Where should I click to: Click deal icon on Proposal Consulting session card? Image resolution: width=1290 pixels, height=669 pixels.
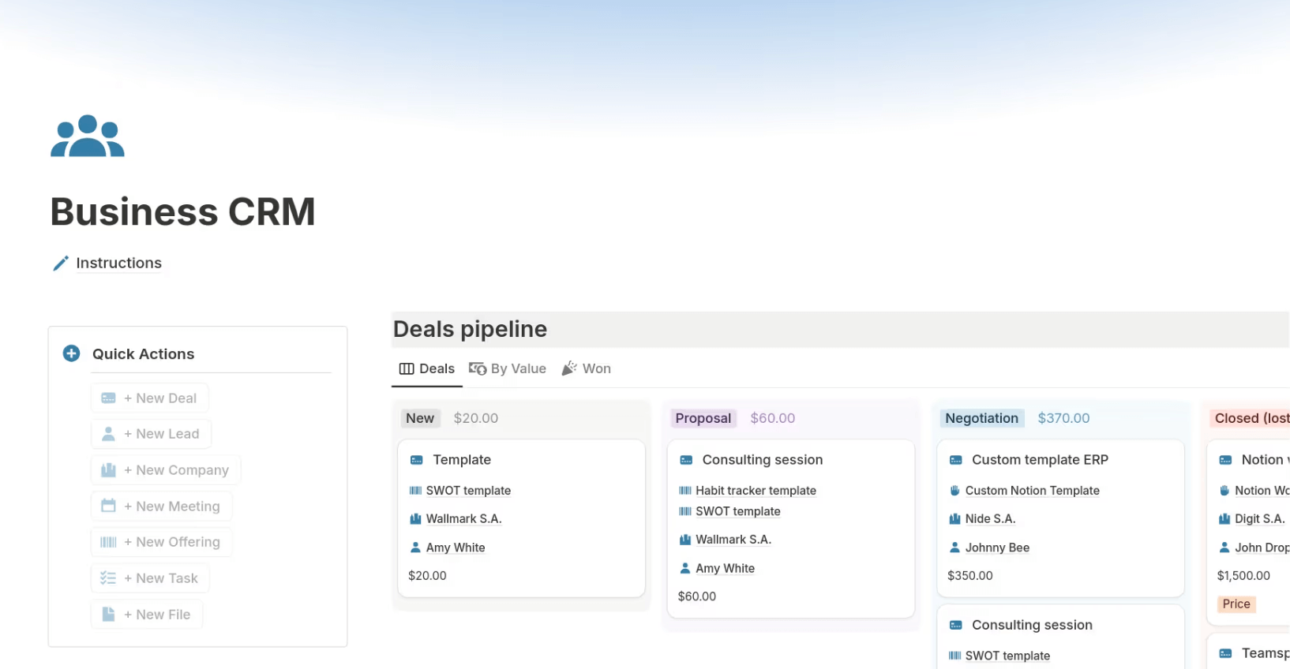coord(686,460)
